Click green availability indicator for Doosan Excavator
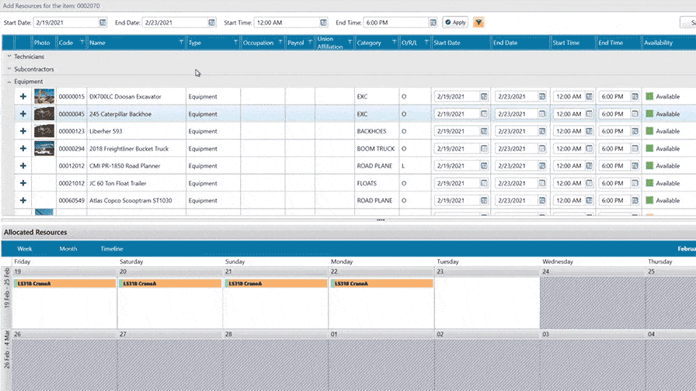Screen dimensions: 696x391 tap(649, 96)
